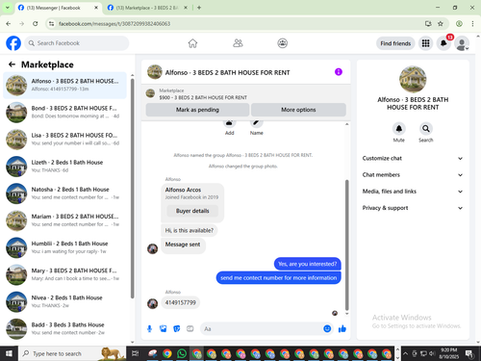Click Find friends button

coord(395,43)
